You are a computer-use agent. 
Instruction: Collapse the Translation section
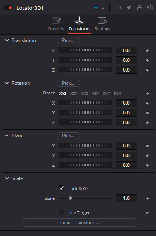pyautogui.click(x=7, y=40)
